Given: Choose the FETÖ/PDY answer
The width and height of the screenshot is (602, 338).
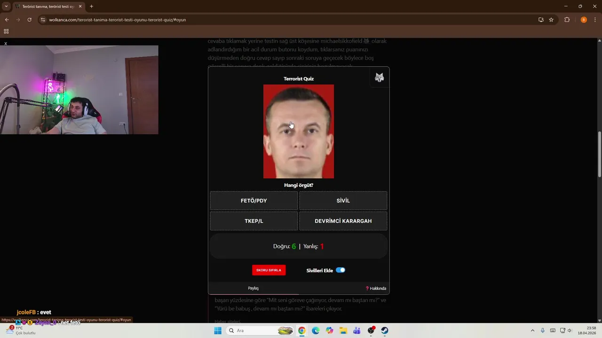Looking at the screenshot, I should (x=254, y=200).
